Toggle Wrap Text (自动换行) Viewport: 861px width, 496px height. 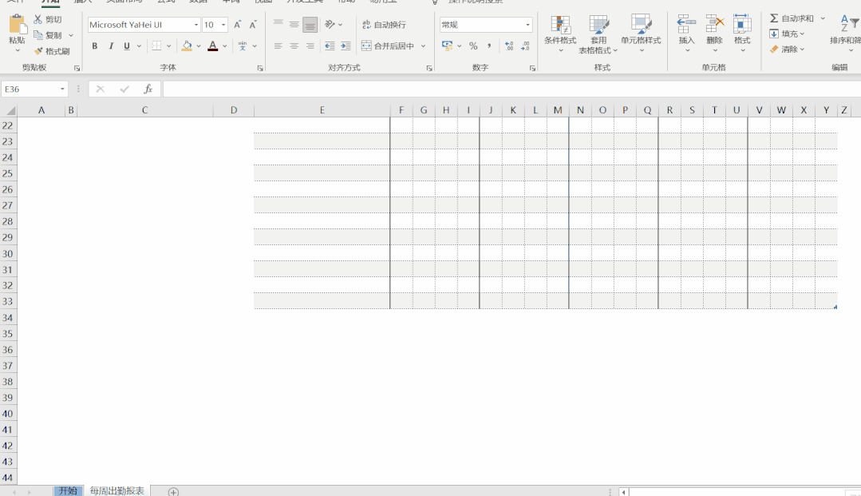[384, 25]
